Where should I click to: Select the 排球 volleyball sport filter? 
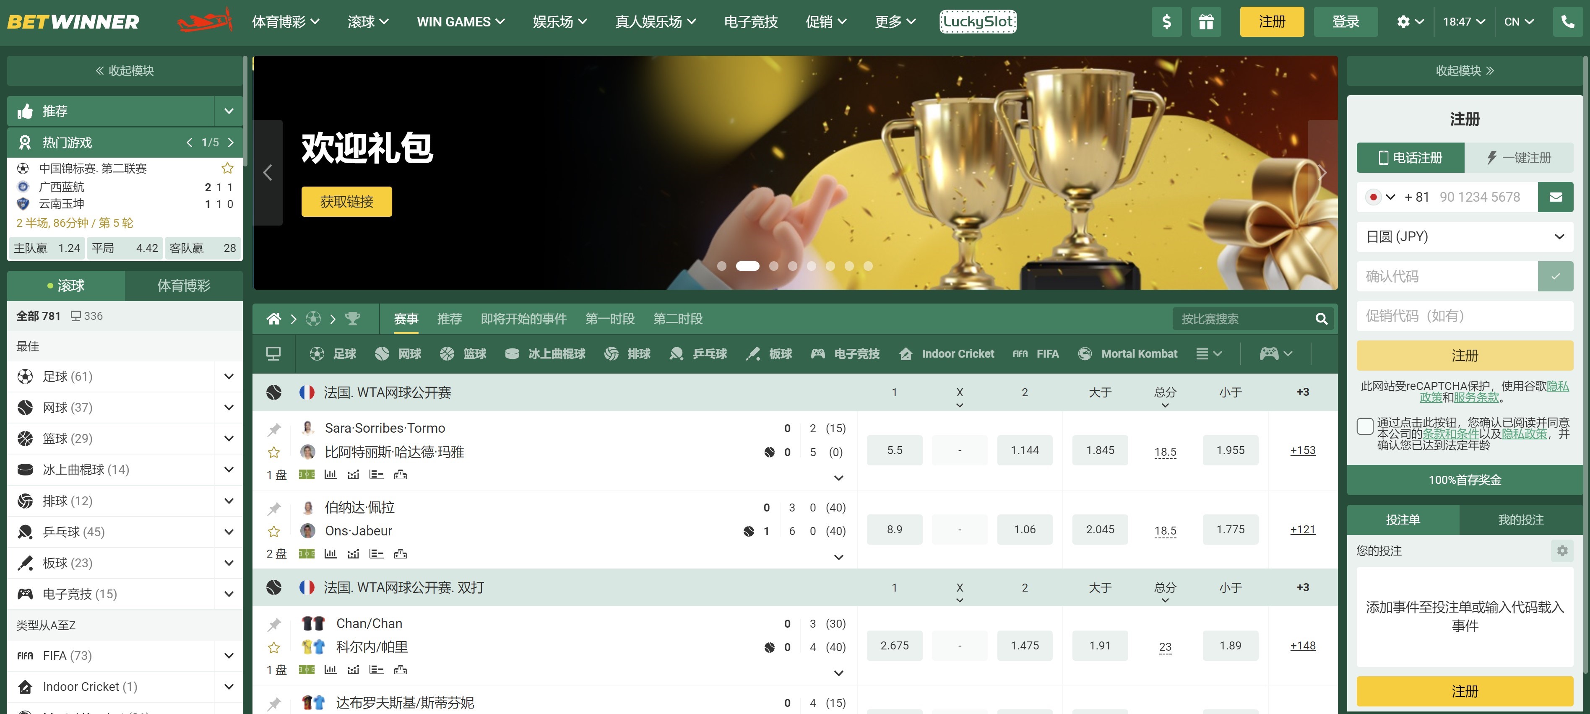click(627, 353)
